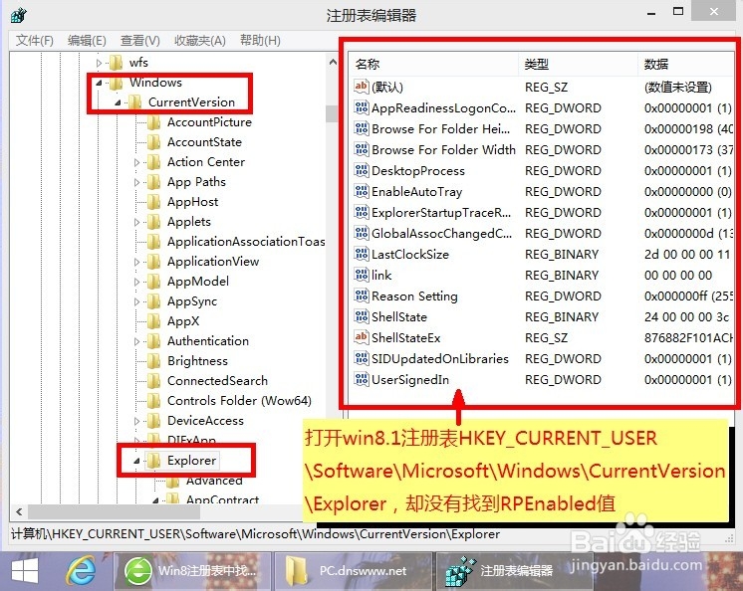Open the 文件(F) menu

click(35, 41)
